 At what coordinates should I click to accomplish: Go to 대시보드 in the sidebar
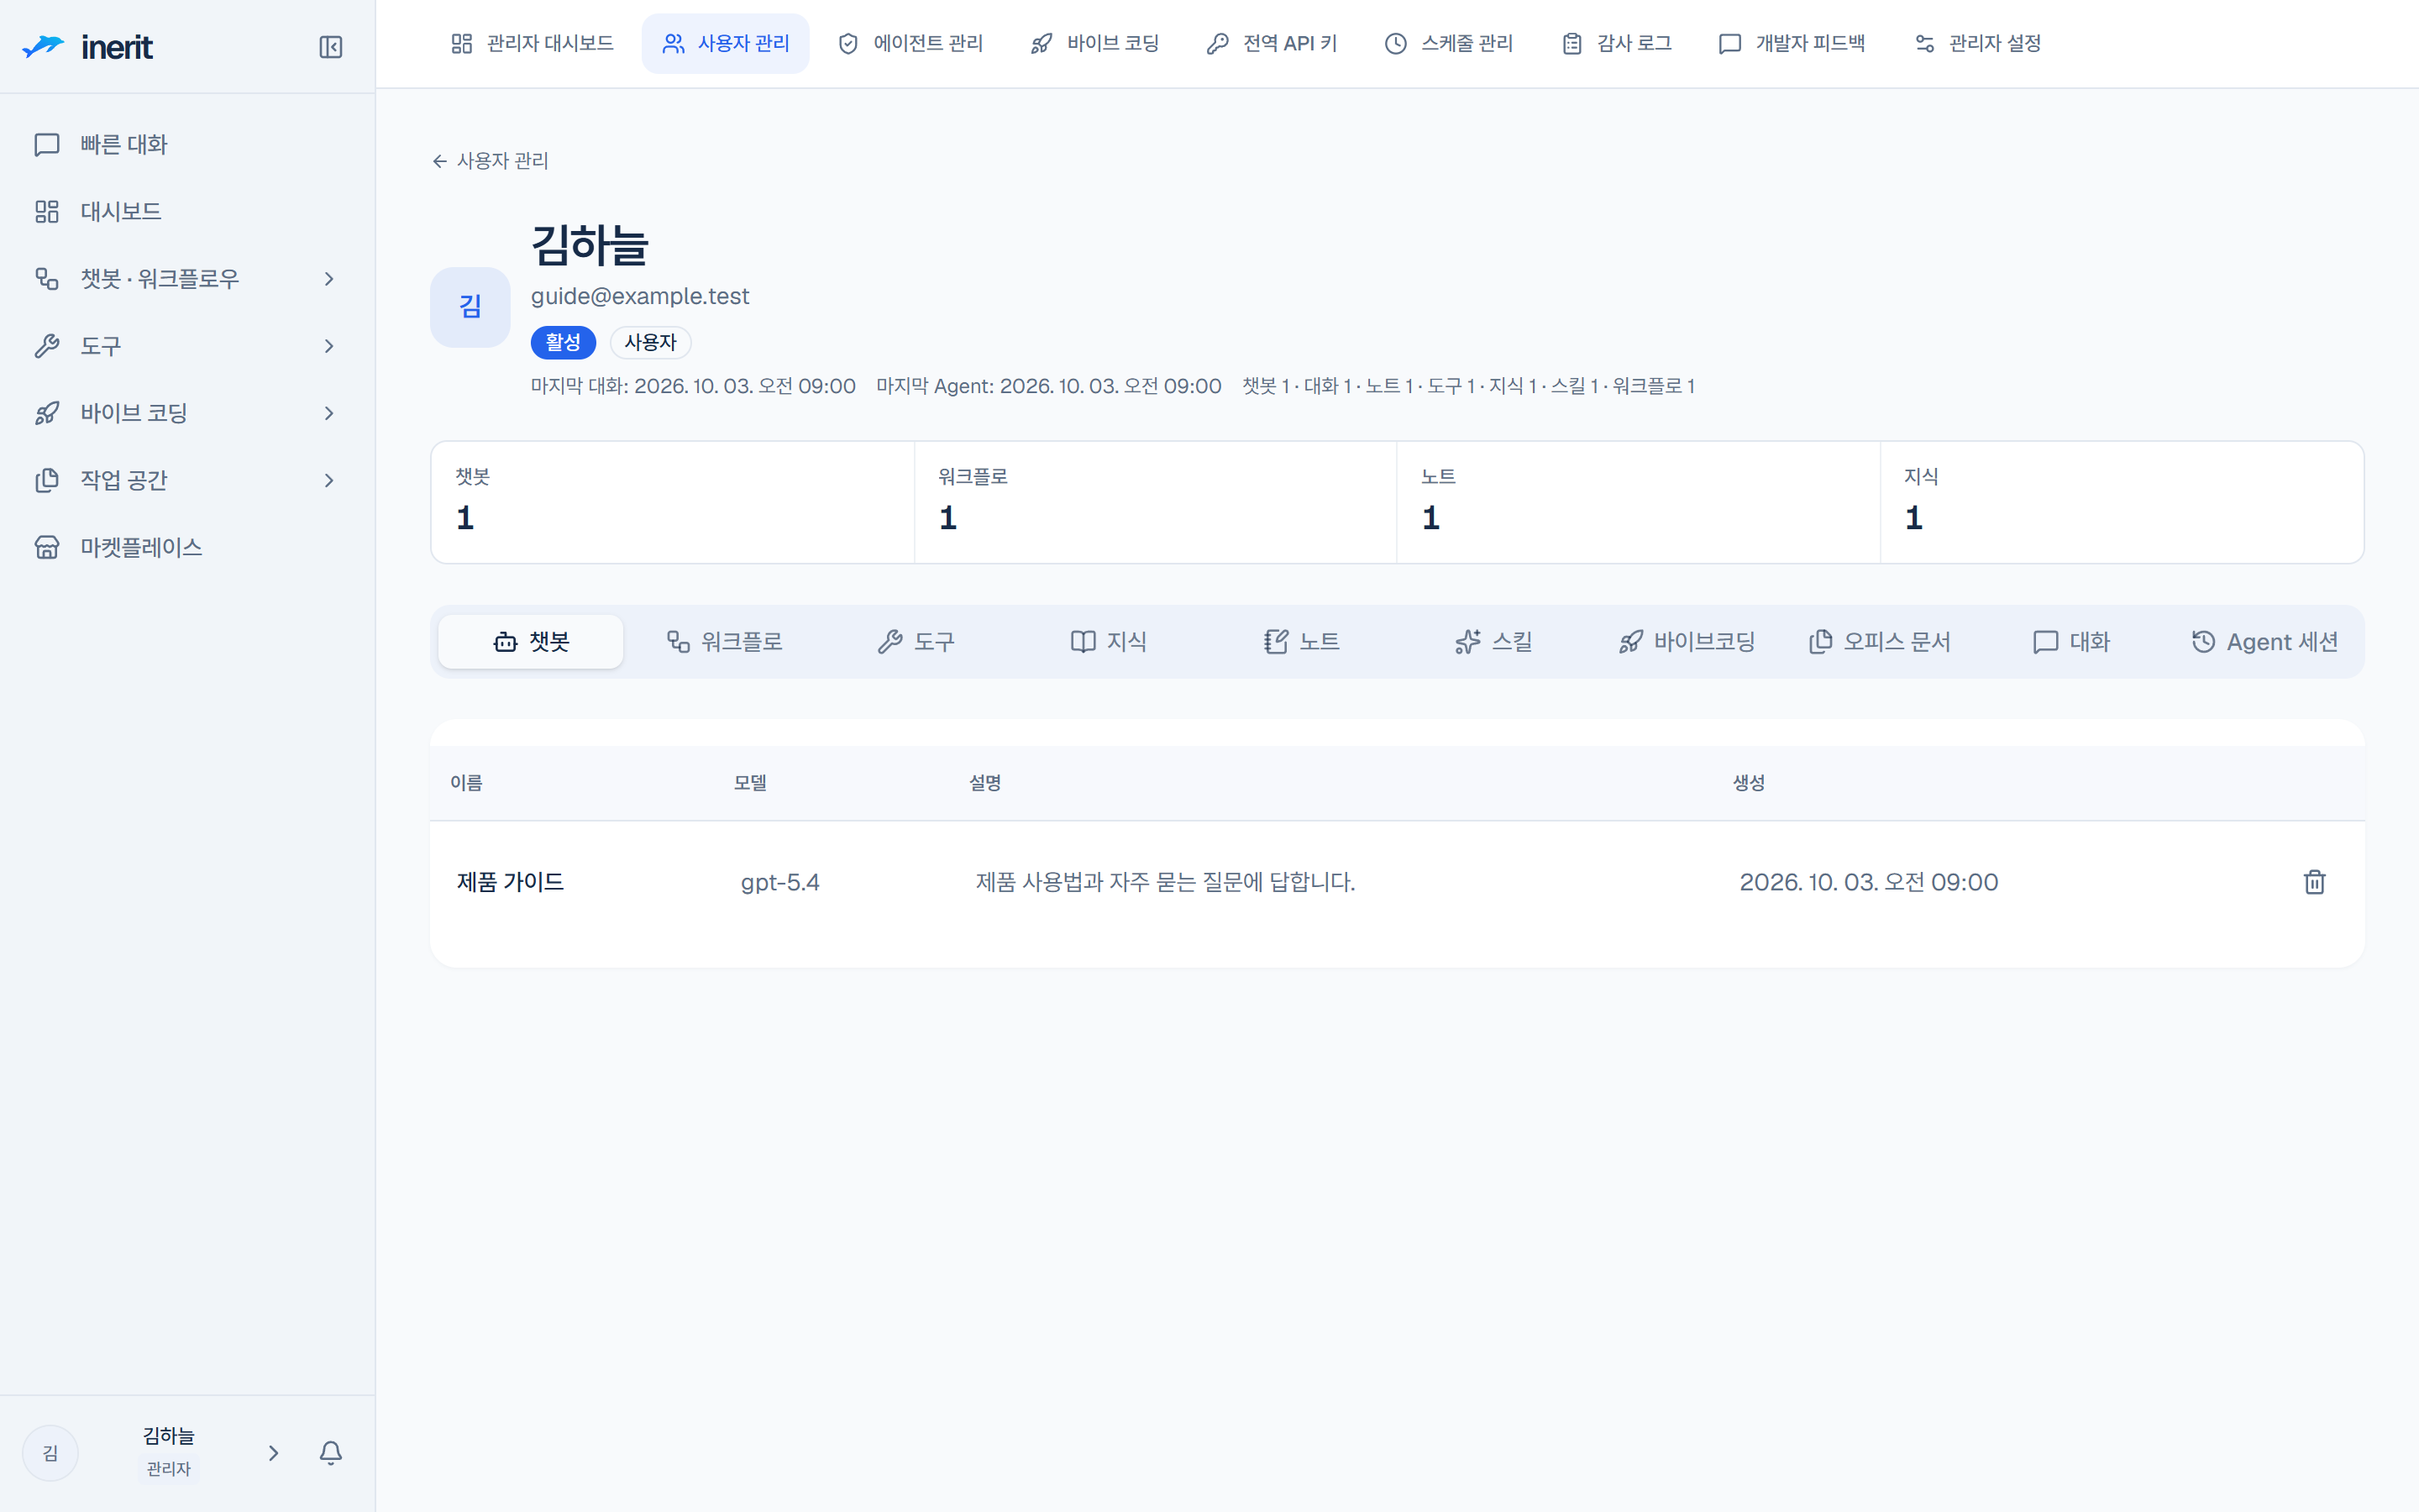[187, 212]
